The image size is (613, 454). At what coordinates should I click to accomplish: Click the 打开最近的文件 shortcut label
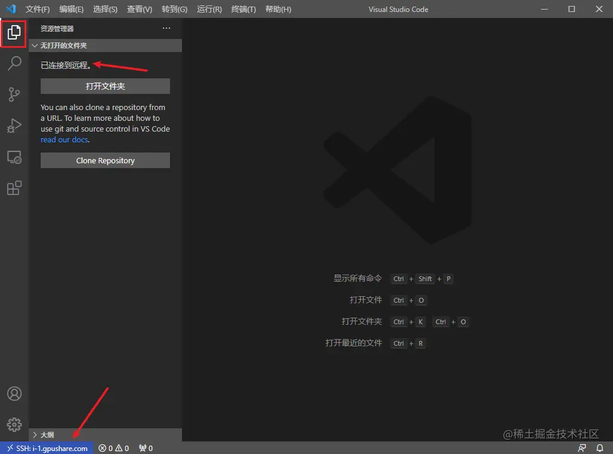[353, 343]
